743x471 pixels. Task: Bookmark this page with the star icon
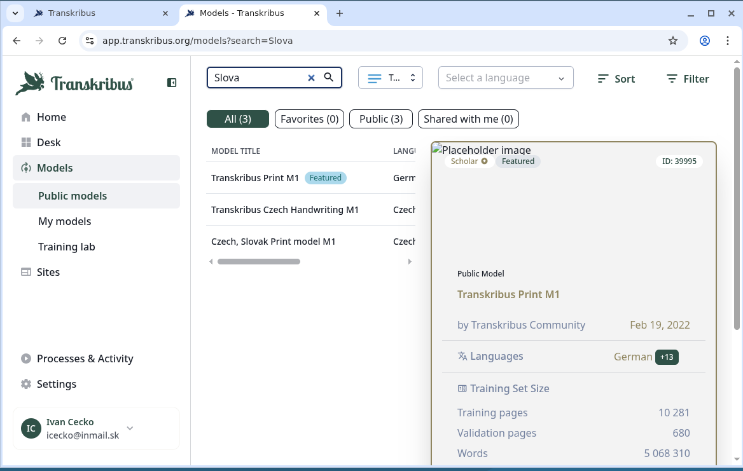(x=673, y=41)
